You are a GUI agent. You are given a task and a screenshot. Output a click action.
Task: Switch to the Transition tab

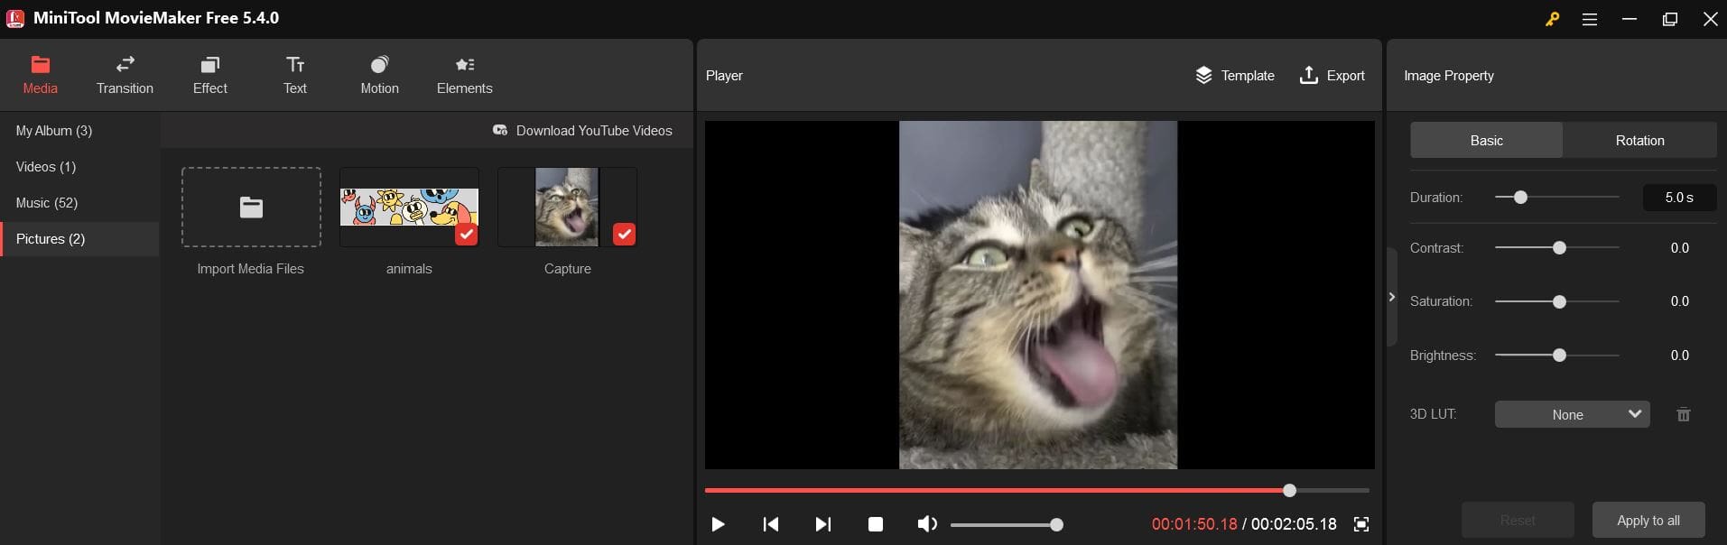click(x=125, y=75)
